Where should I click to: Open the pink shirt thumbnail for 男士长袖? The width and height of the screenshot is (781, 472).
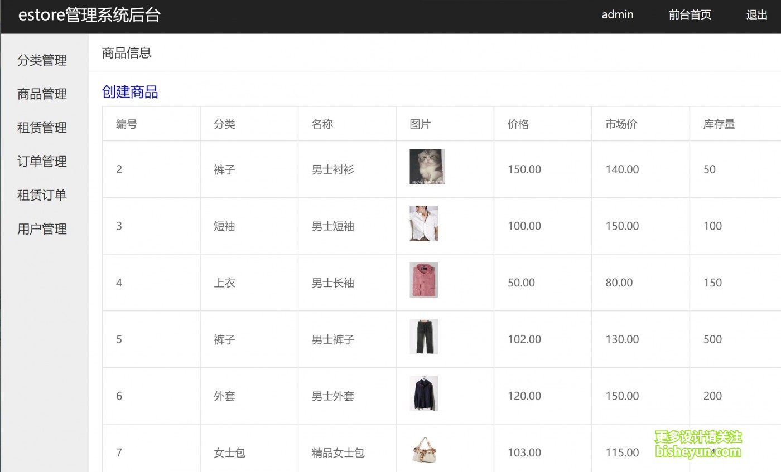click(x=423, y=280)
